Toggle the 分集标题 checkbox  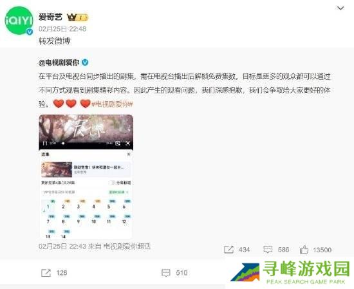(111, 183)
